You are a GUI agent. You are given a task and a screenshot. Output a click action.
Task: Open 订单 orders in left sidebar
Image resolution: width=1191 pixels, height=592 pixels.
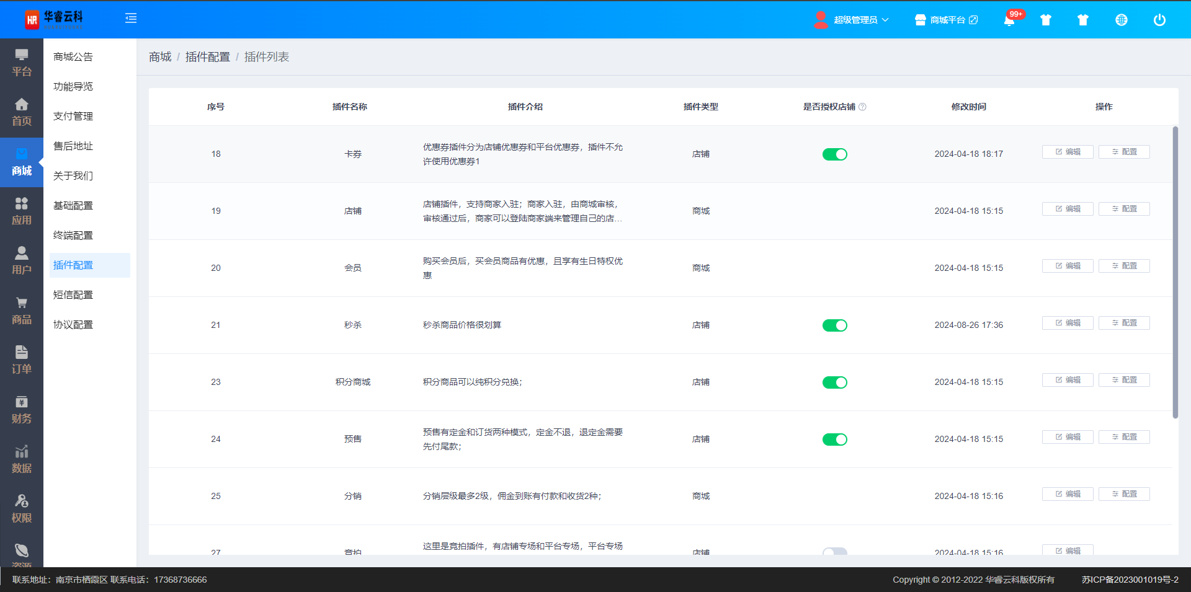pos(22,360)
